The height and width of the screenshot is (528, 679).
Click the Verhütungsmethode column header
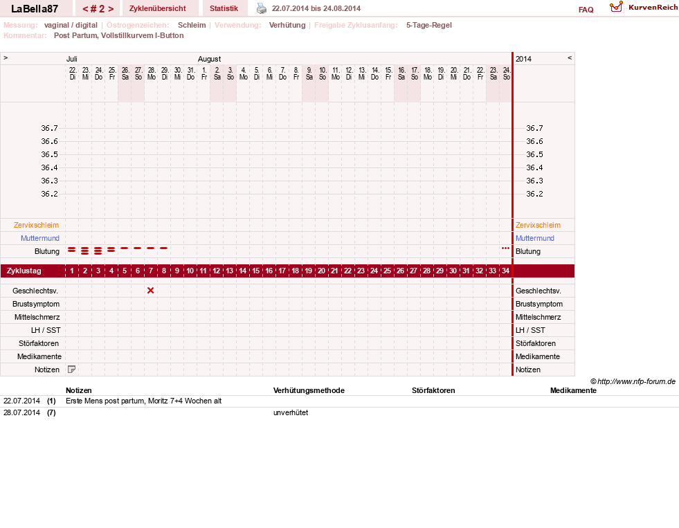point(309,390)
